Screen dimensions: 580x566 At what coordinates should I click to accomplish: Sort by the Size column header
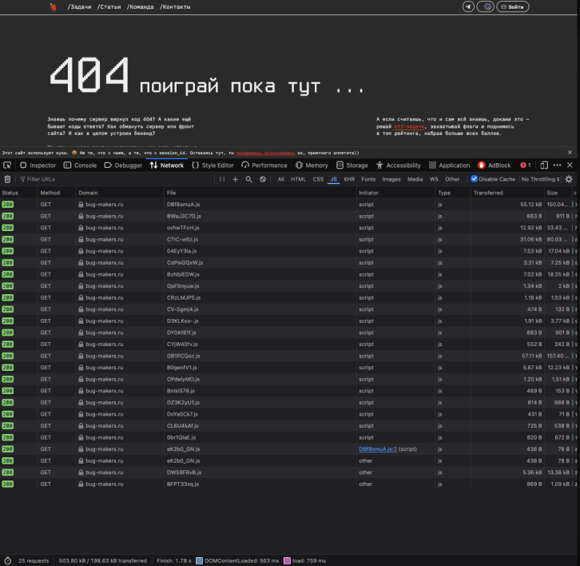tap(558, 193)
